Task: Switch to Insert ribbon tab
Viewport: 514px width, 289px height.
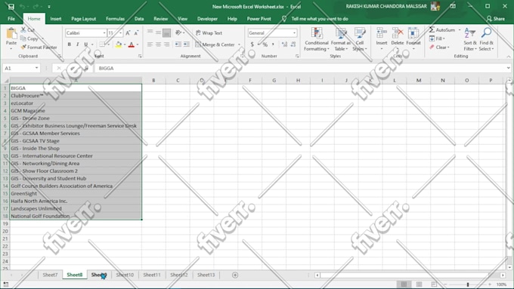Action: pyautogui.click(x=56, y=19)
